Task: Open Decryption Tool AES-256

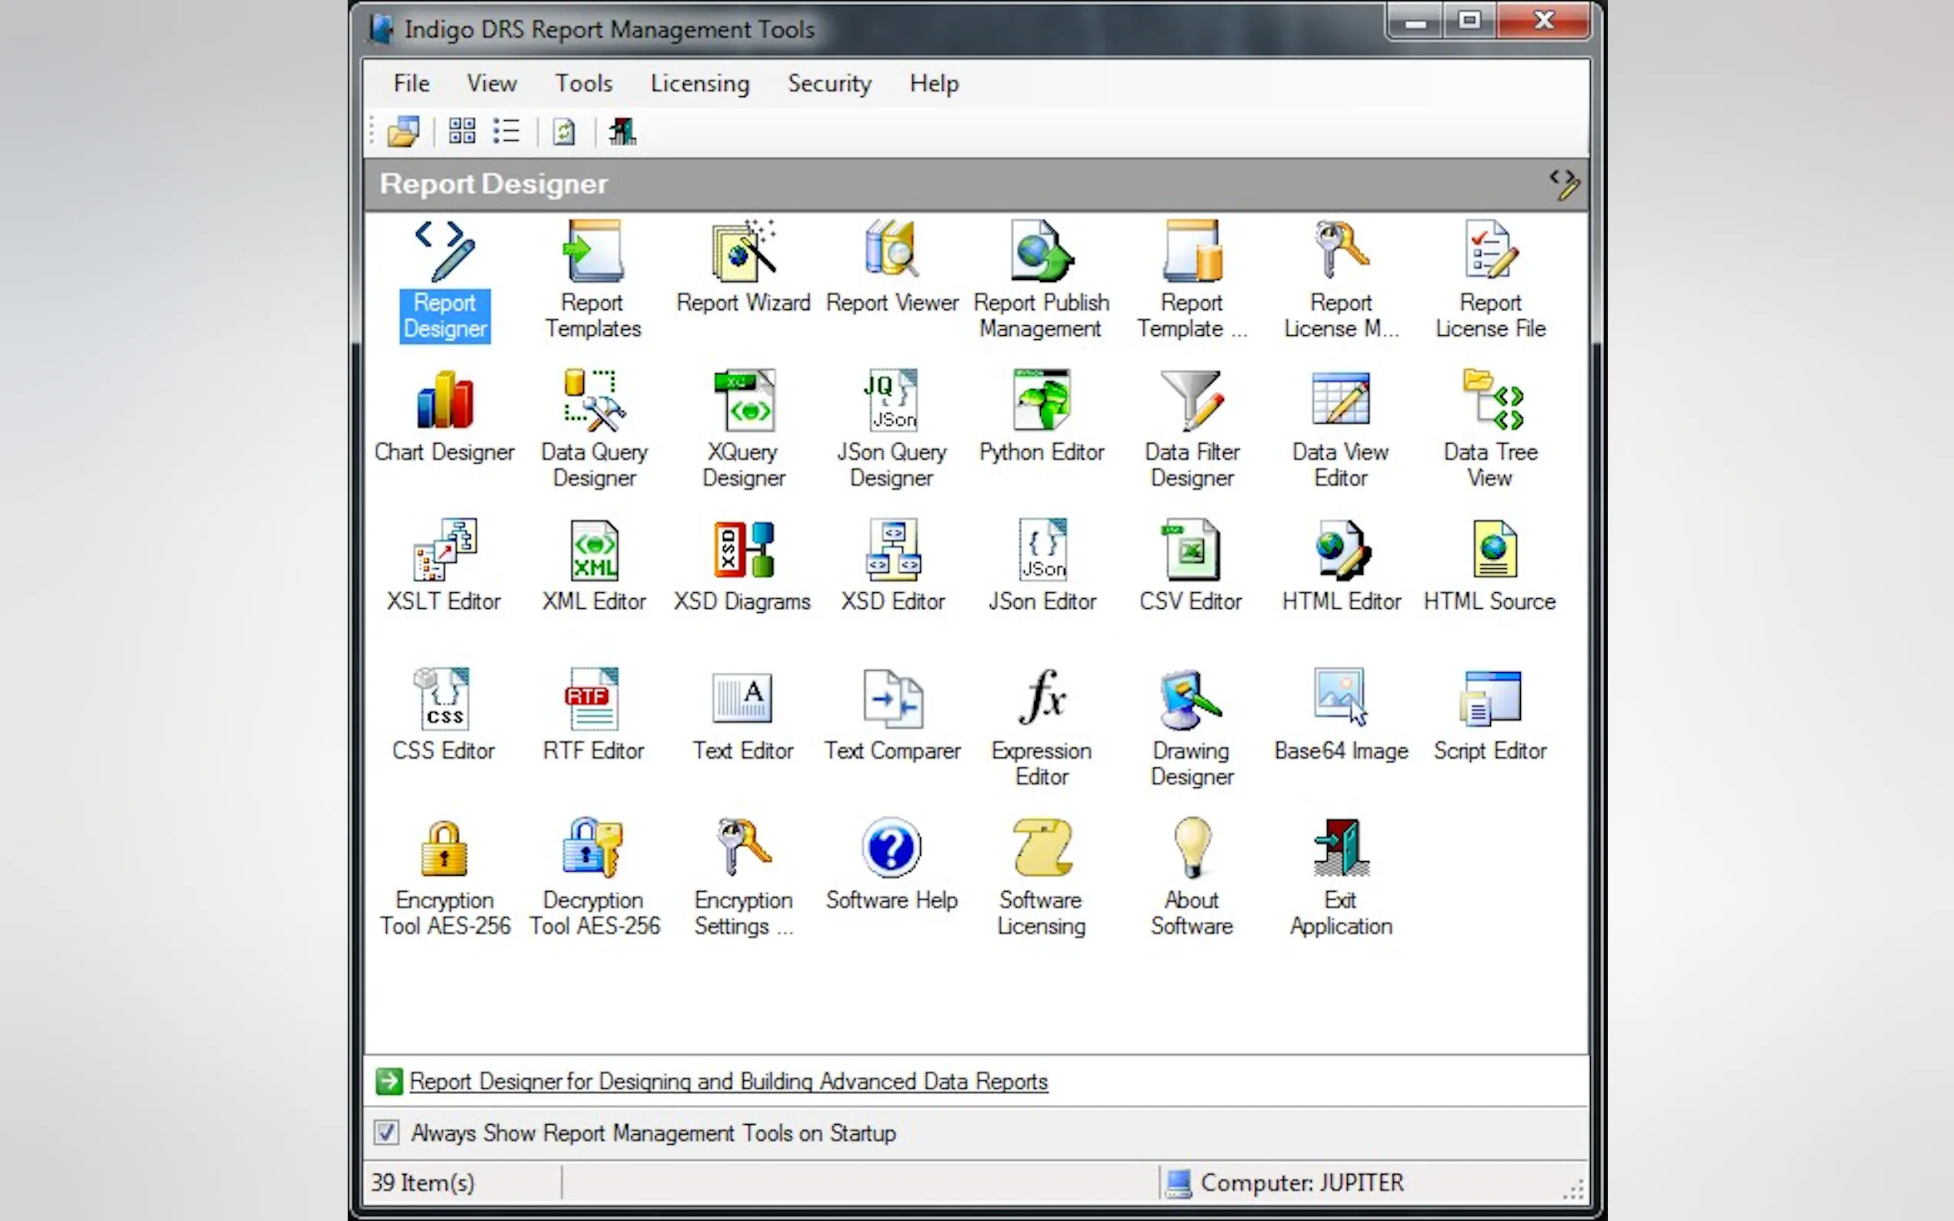Action: [594, 878]
